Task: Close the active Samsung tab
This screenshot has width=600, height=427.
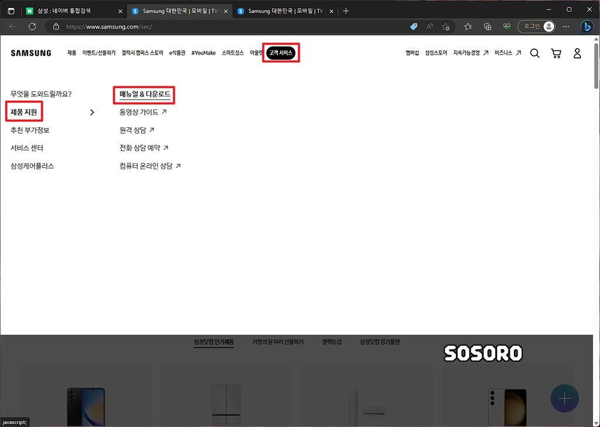Action: [x=226, y=11]
